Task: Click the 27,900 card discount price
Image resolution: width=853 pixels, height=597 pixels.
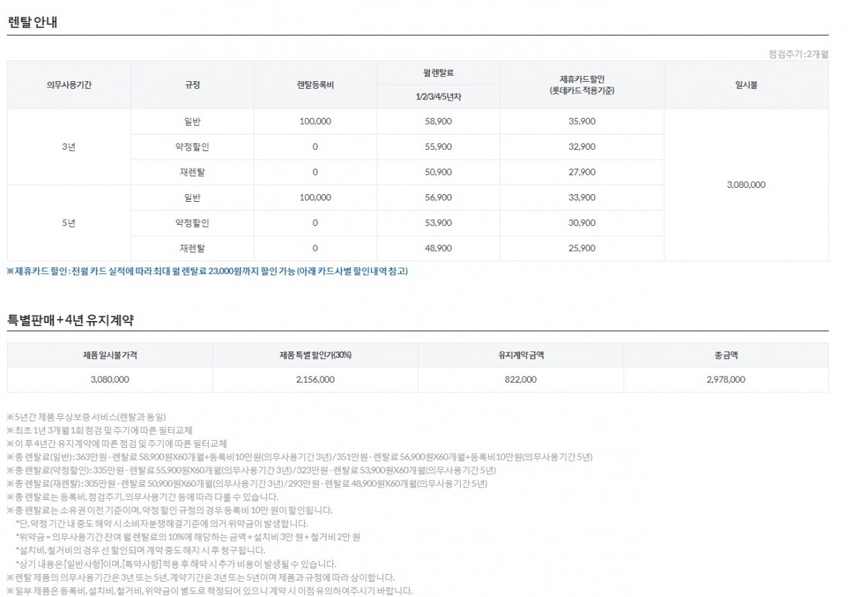Action: click(x=581, y=172)
